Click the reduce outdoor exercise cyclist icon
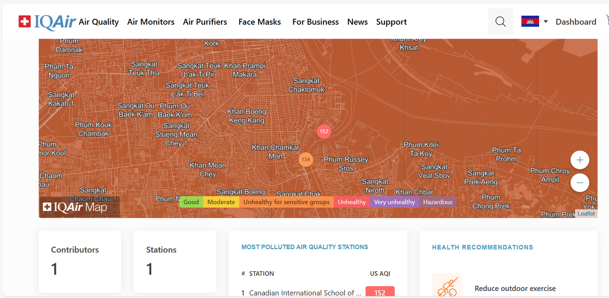 (447, 285)
